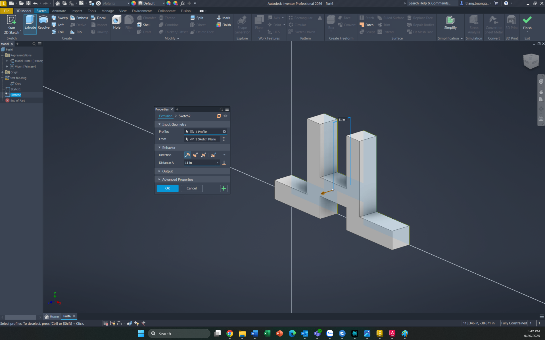This screenshot has height=340, width=545.
Task: Toggle the Default extrusion direction
Action: click(187, 155)
